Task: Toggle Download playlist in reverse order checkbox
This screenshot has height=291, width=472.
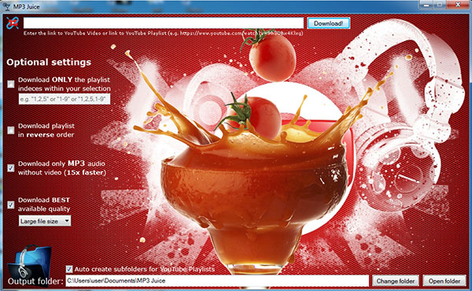Action: [x=11, y=130]
